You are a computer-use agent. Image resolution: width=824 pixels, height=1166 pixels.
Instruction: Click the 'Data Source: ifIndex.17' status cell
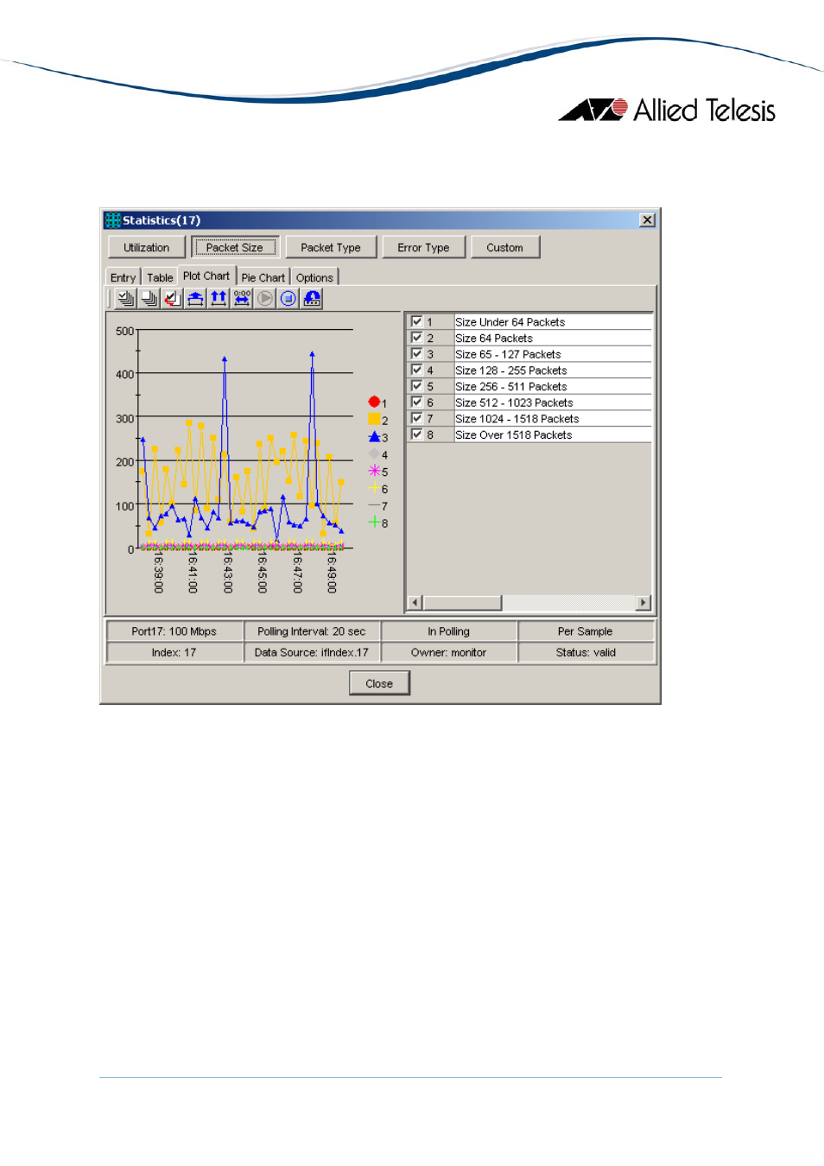[312, 653]
